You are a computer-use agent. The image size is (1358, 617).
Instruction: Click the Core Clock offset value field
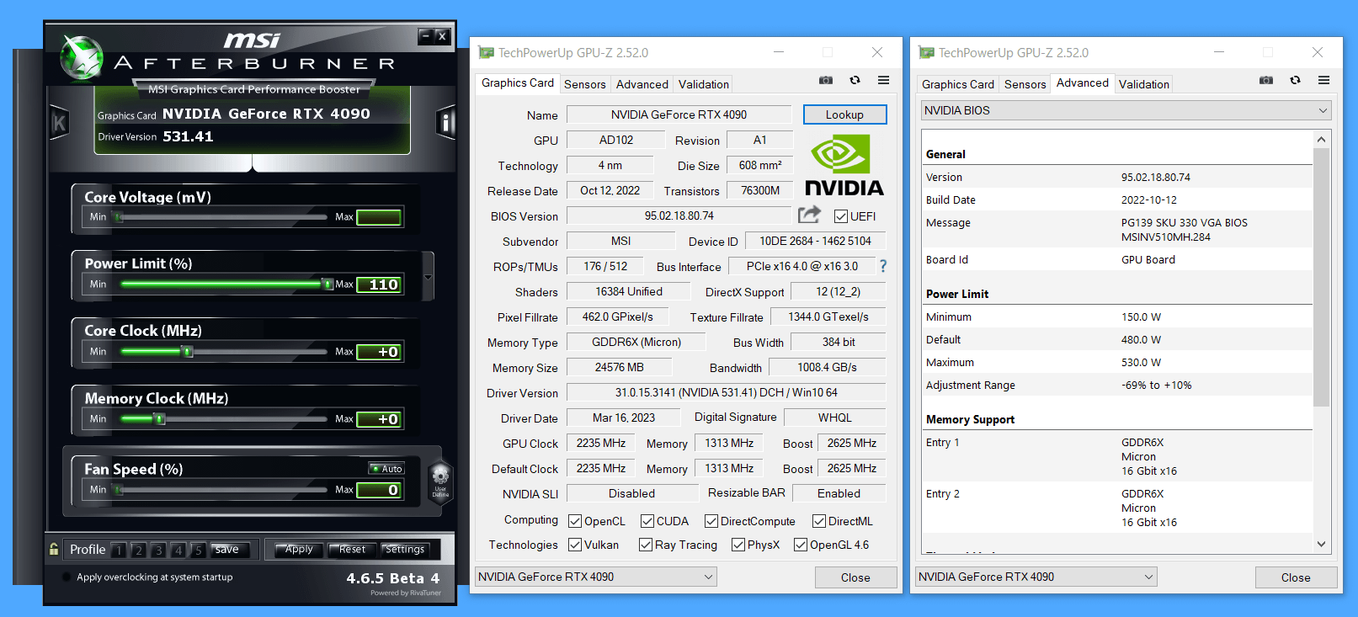[380, 352]
